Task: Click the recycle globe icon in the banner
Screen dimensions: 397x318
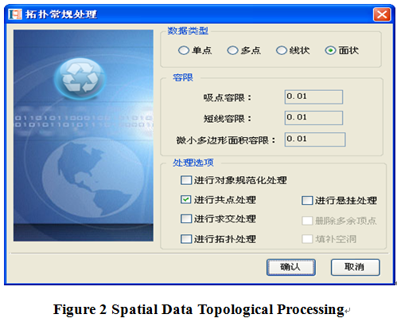Action: pyautogui.click(x=80, y=79)
